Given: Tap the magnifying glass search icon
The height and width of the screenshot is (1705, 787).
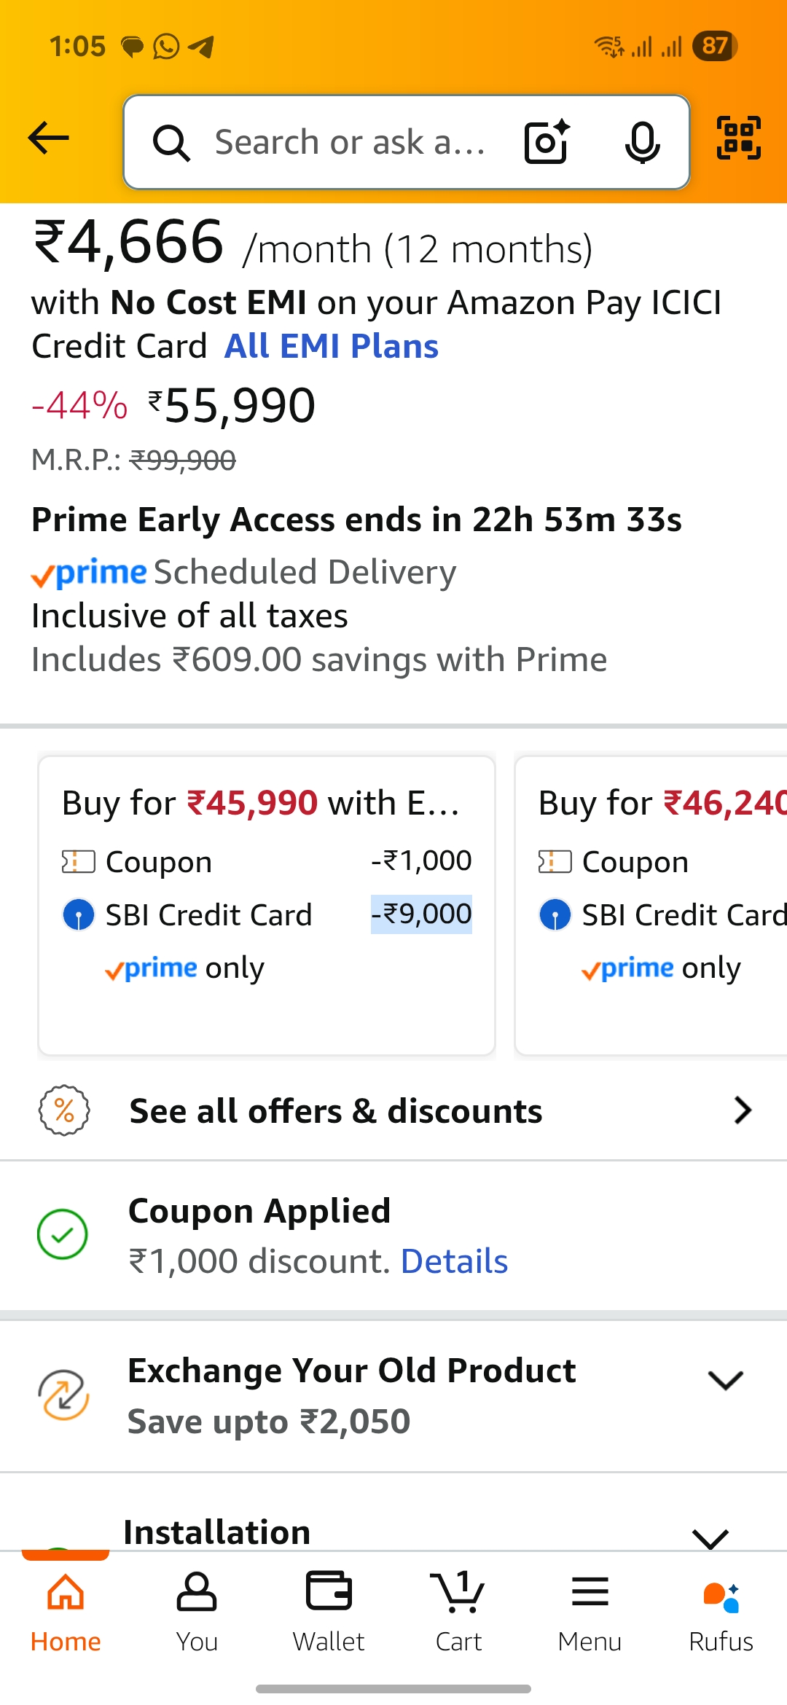Looking at the screenshot, I should point(171,142).
